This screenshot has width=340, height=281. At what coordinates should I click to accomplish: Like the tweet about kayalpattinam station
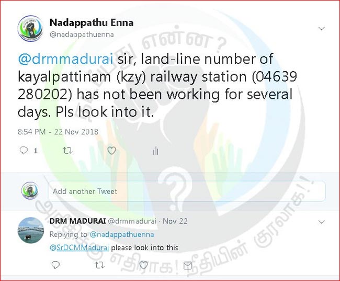coord(111,150)
